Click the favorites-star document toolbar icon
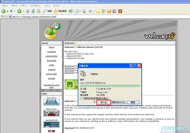190x133 pixels. pos(104,11)
